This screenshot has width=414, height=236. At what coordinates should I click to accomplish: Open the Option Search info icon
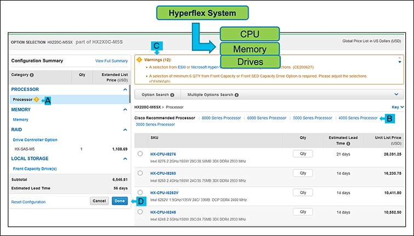(x=173, y=95)
